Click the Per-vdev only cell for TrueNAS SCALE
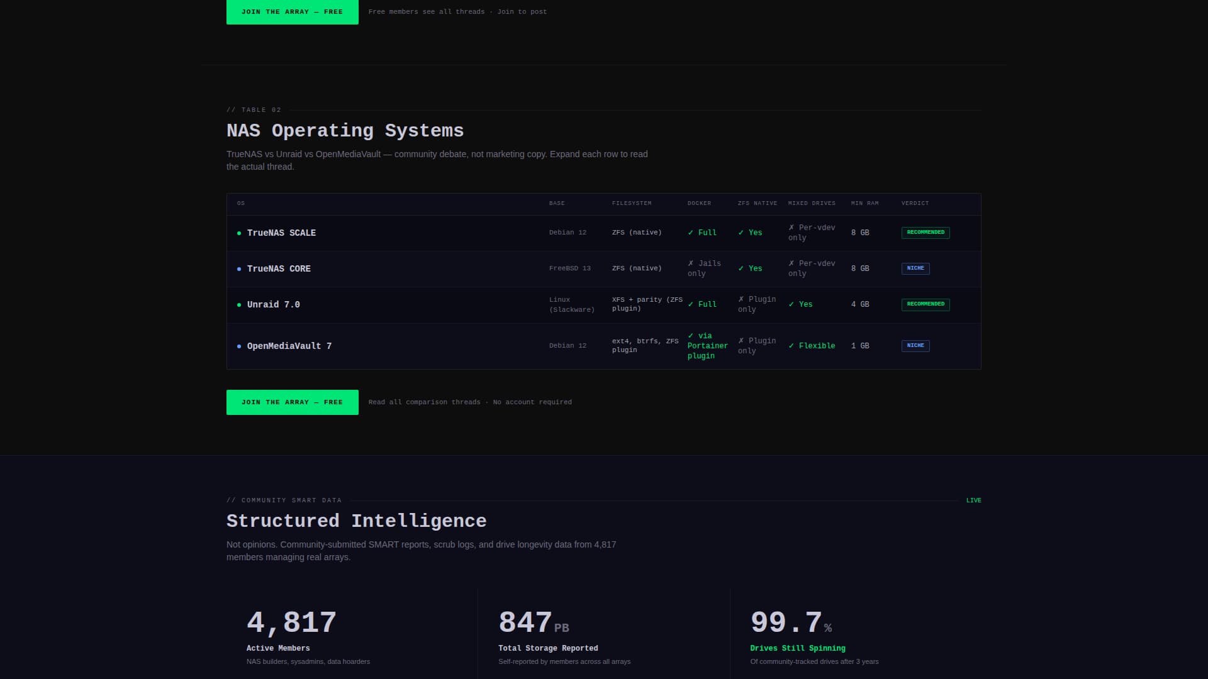1208x679 pixels. [812, 233]
